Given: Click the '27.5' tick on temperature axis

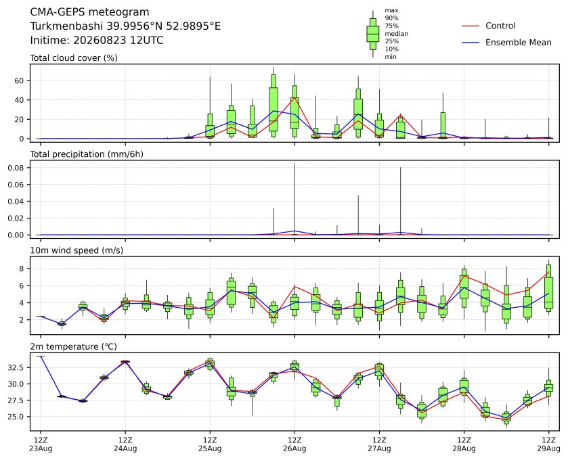Looking at the screenshot, I should coord(17,400).
